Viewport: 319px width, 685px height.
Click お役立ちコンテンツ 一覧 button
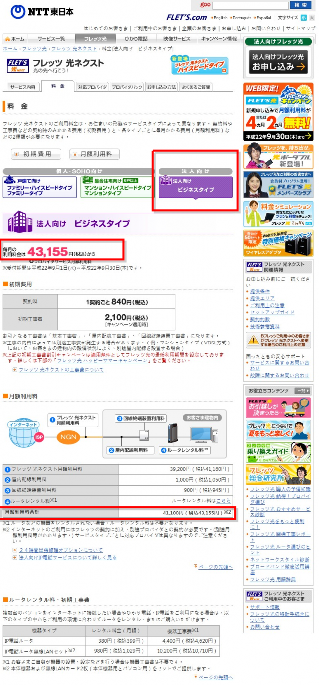click(302, 390)
